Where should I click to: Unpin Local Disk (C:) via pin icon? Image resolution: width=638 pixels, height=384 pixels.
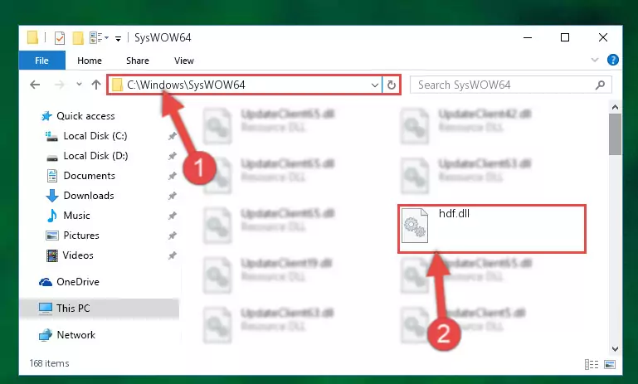click(x=173, y=136)
